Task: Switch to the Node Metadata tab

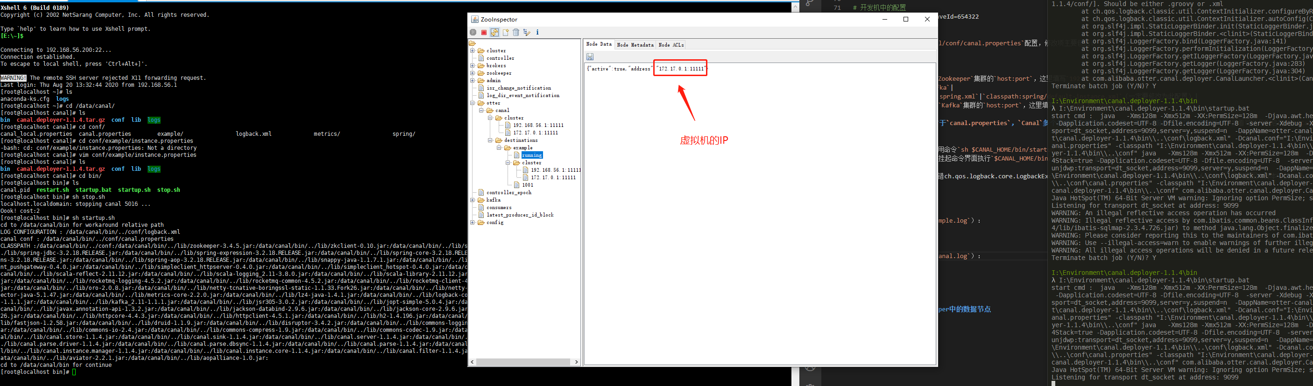Action: pyautogui.click(x=635, y=45)
